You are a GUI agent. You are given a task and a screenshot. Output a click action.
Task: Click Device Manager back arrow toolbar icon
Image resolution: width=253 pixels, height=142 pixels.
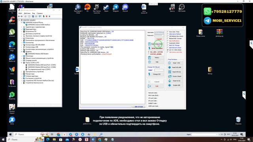coord(19,17)
